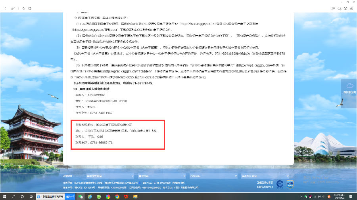This screenshot has width=357, height=200.
Task: Click the back arrow in the top toolbar
Action: coord(5,8)
